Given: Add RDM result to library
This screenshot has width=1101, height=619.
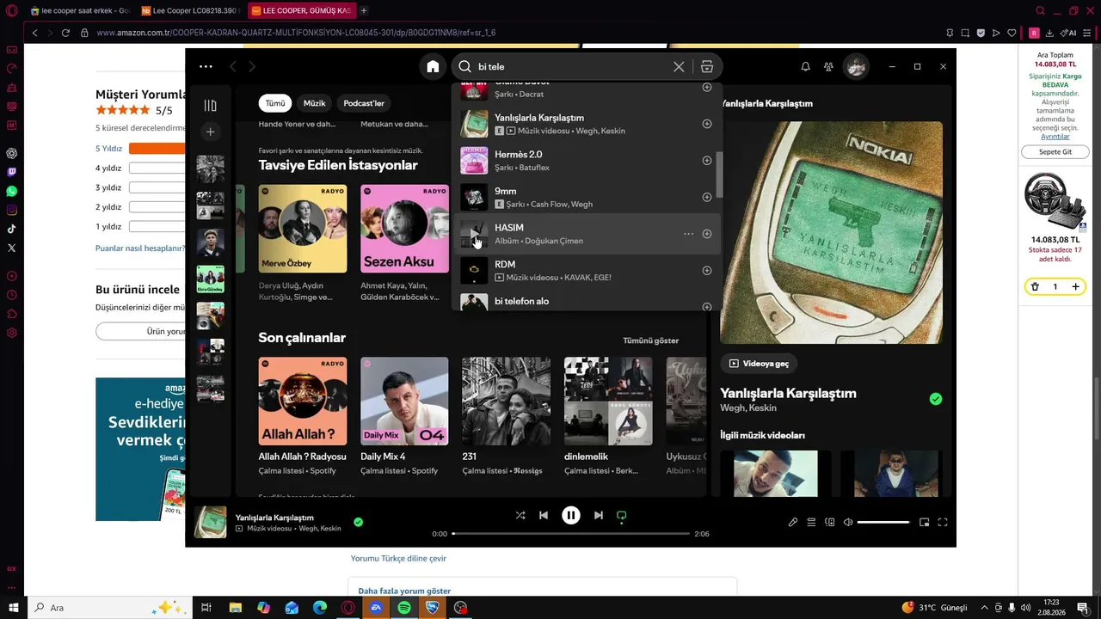Looking at the screenshot, I should pyautogui.click(x=707, y=271).
